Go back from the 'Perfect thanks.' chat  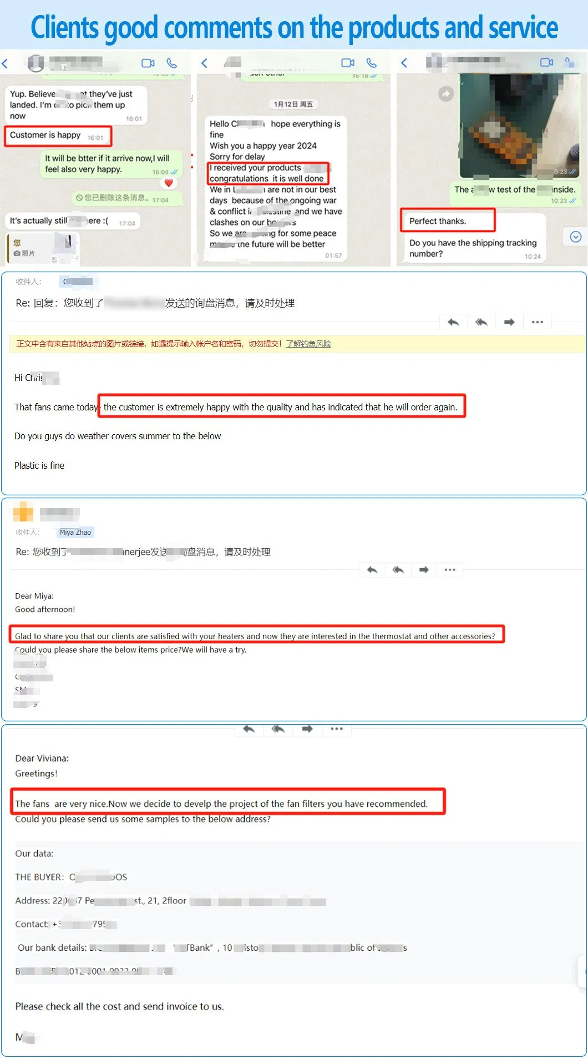[404, 63]
